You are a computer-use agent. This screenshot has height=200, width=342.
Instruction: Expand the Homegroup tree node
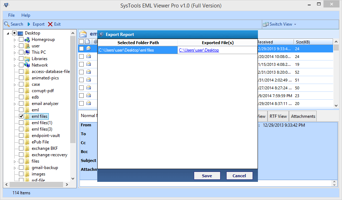click(15, 40)
